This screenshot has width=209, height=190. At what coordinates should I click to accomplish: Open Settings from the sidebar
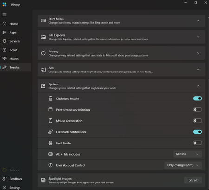15,188
